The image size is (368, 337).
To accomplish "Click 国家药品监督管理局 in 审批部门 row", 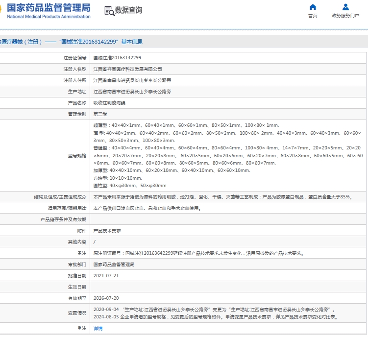I will point(114,265).
